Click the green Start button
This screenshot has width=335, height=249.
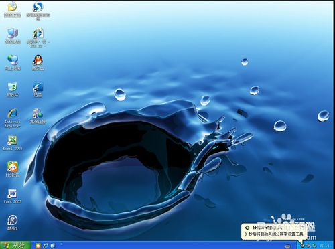click(15, 245)
